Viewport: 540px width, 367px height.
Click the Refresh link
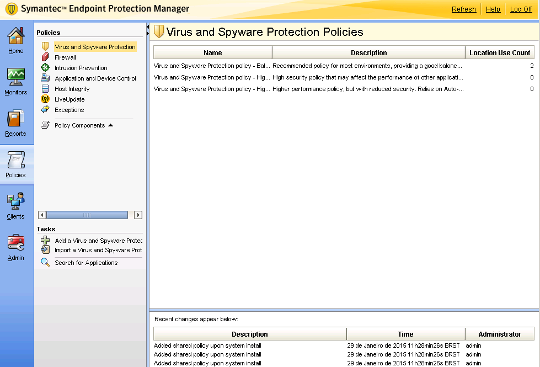463,9
